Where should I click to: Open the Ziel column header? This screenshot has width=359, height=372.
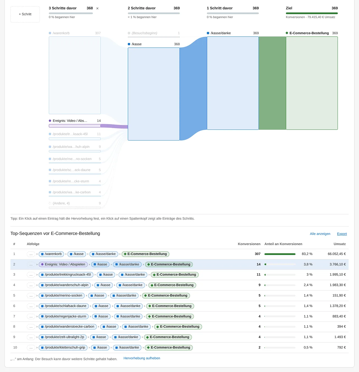(312, 12)
